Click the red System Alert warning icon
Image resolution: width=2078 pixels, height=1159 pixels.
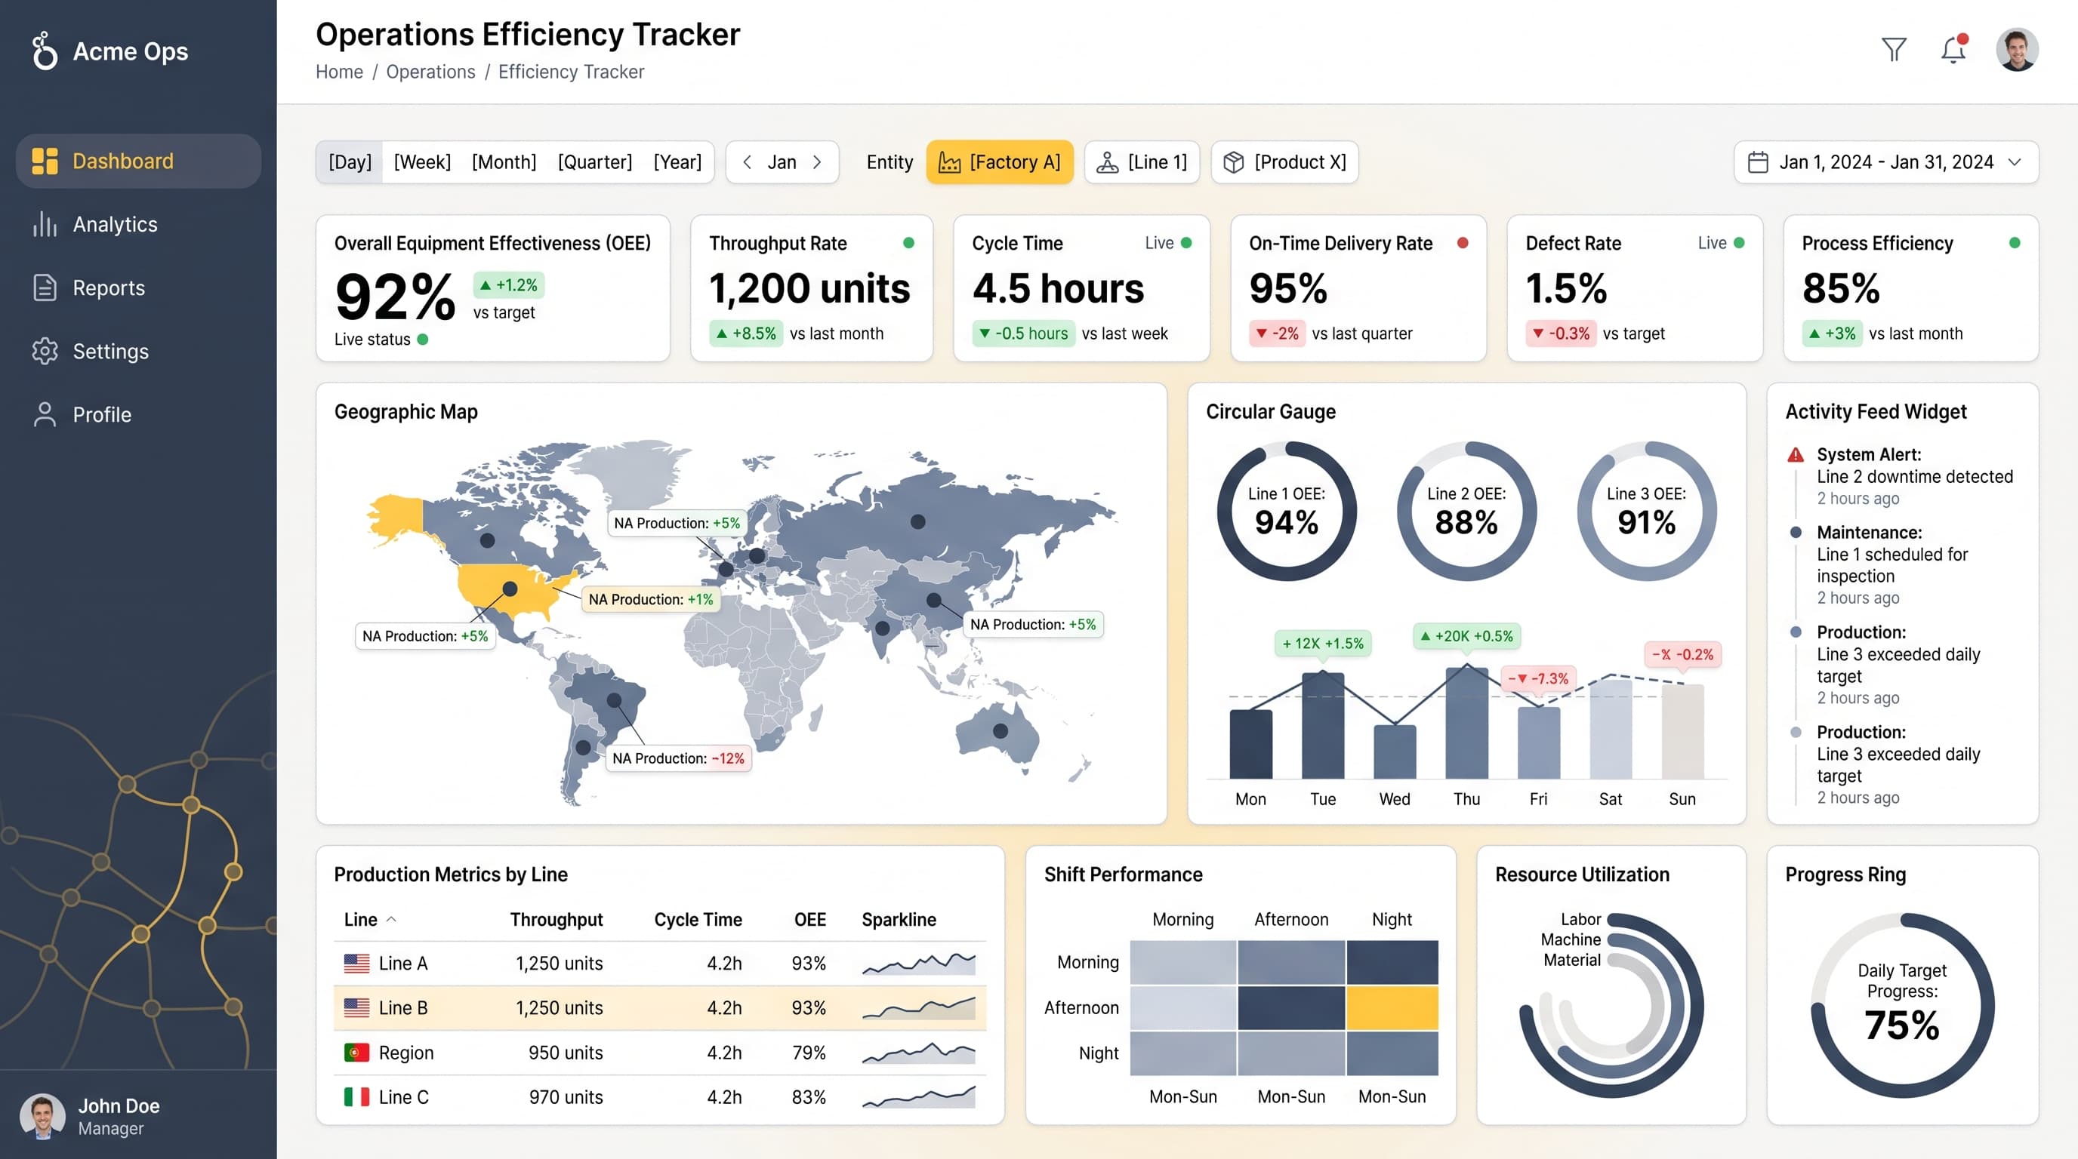(x=1796, y=456)
